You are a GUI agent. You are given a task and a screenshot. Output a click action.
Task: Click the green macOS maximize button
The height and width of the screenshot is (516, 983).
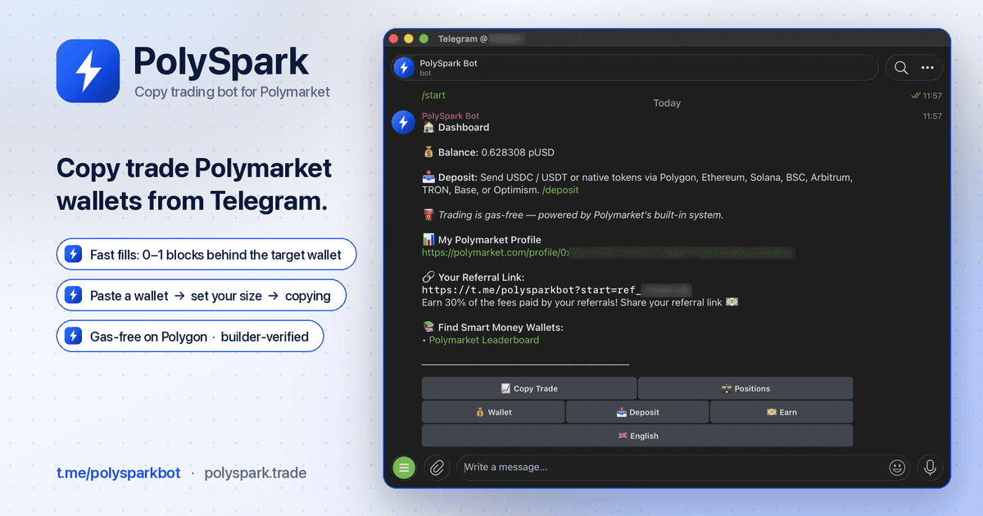(424, 38)
